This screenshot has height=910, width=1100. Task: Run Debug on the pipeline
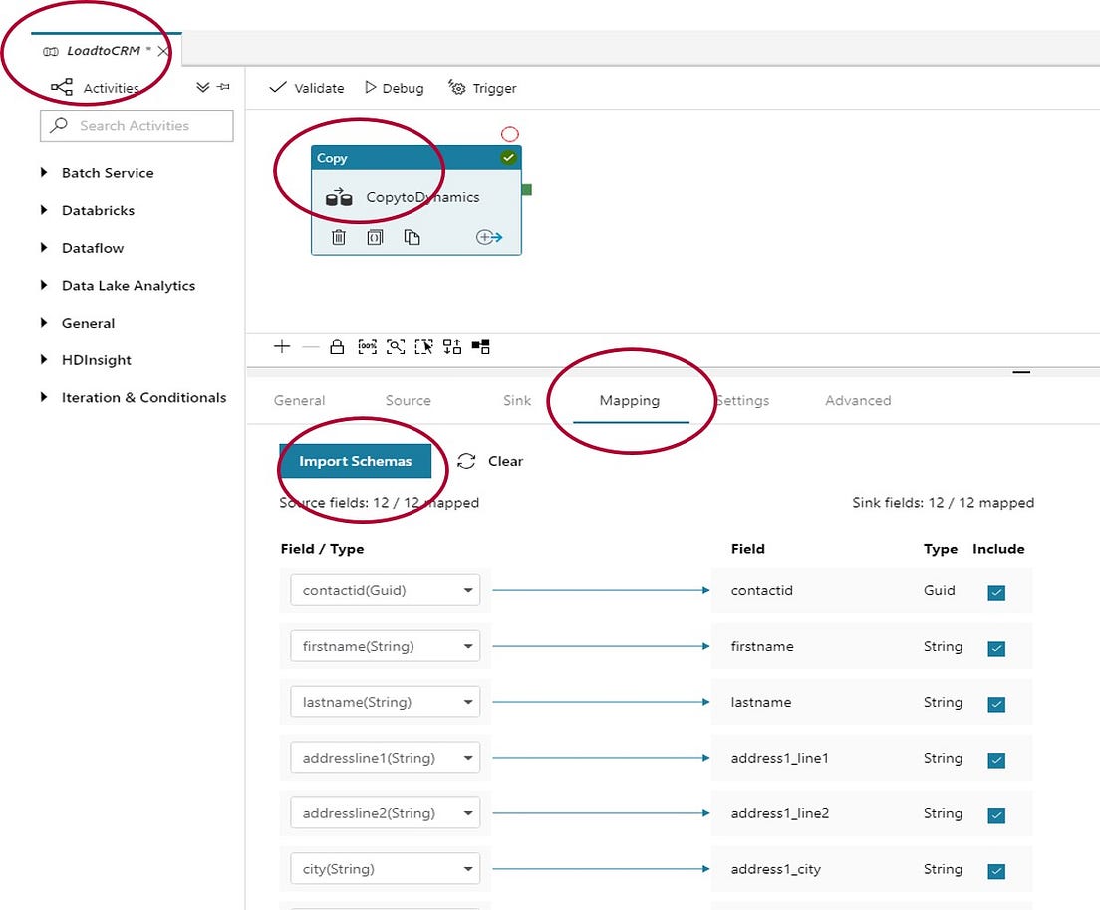[394, 88]
